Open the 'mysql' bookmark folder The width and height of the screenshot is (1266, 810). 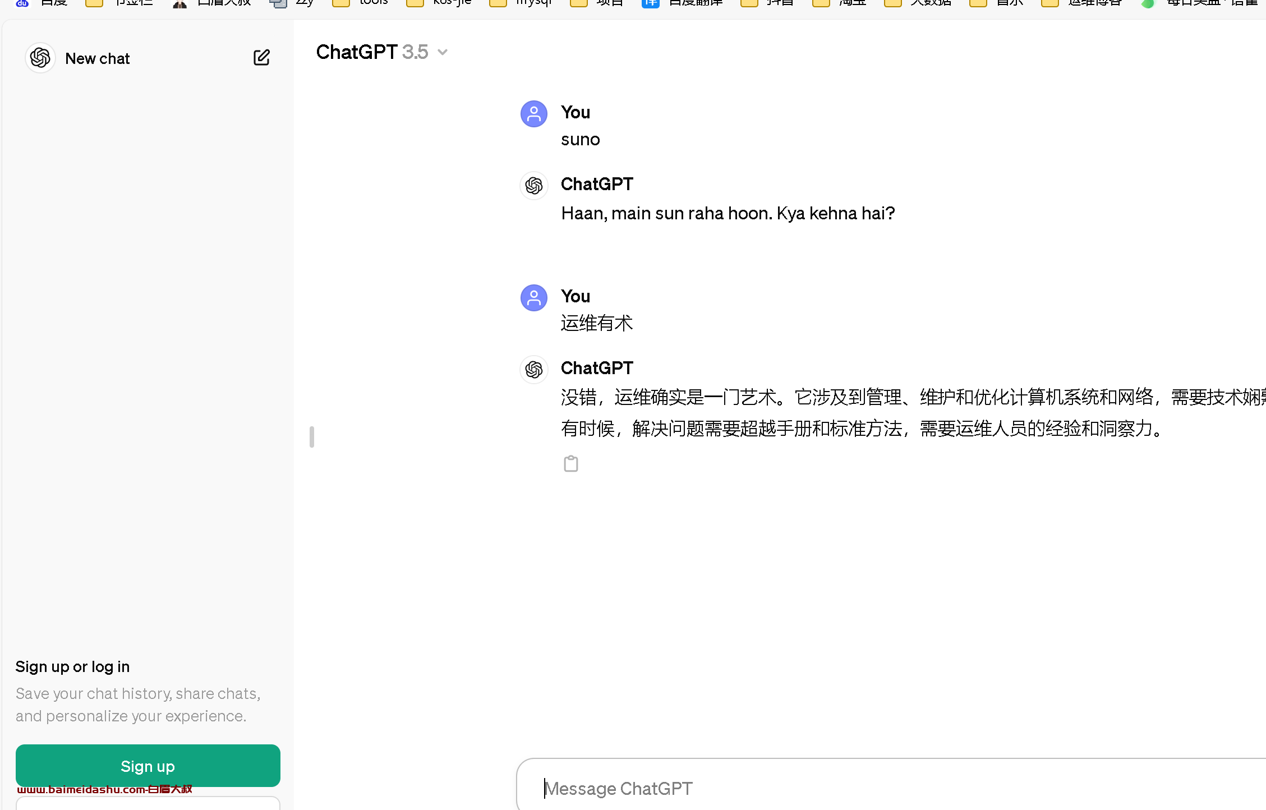click(x=521, y=3)
